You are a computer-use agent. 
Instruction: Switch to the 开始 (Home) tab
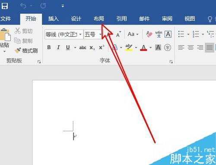pyautogui.click(x=31, y=19)
